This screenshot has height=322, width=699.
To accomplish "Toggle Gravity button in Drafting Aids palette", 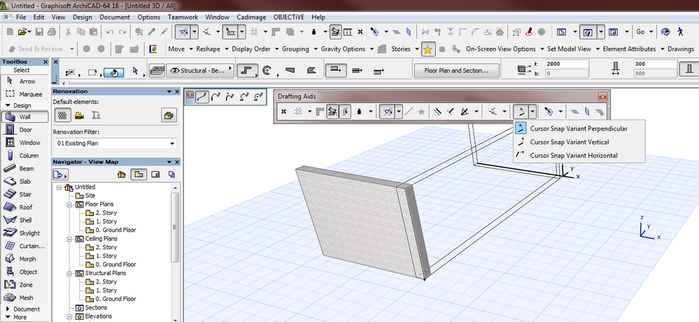I will point(359,111).
